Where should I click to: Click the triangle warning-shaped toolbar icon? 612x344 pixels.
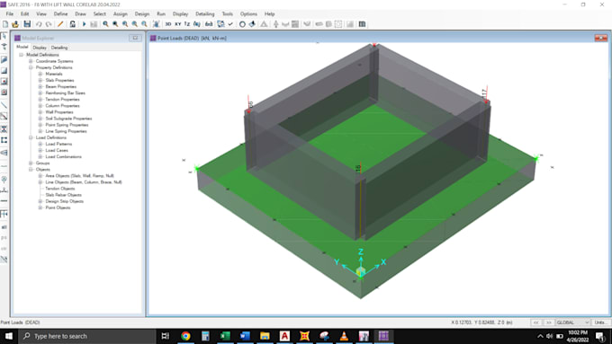(265, 24)
